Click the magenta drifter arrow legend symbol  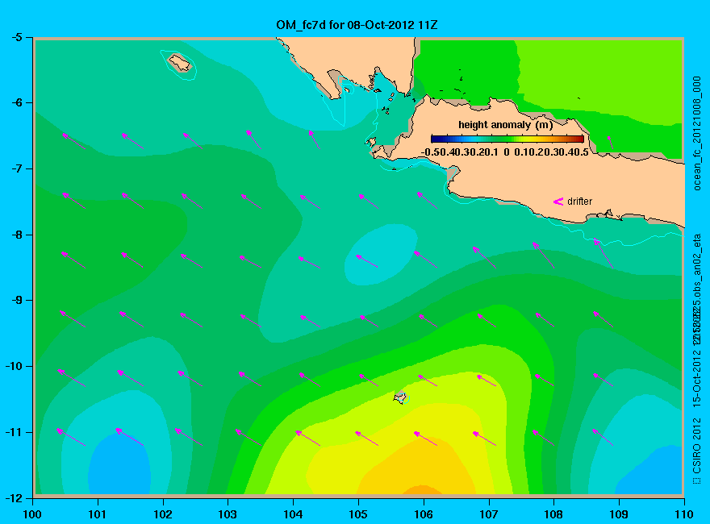pos(558,202)
